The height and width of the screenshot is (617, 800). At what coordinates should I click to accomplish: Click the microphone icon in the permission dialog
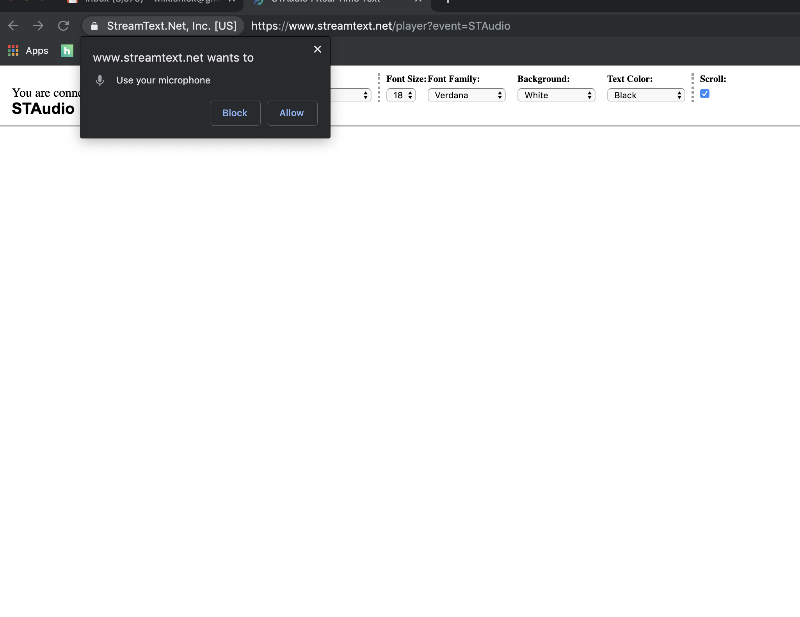click(x=100, y=80)
